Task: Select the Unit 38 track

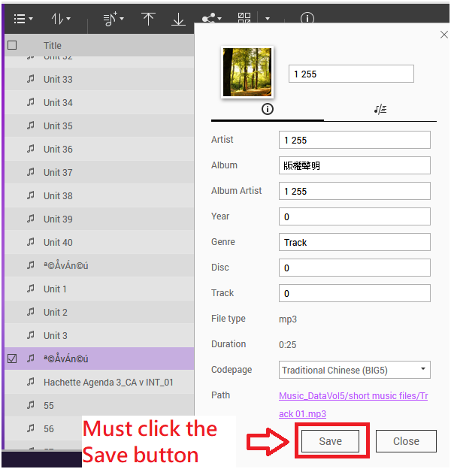Action: click(99, 196)
